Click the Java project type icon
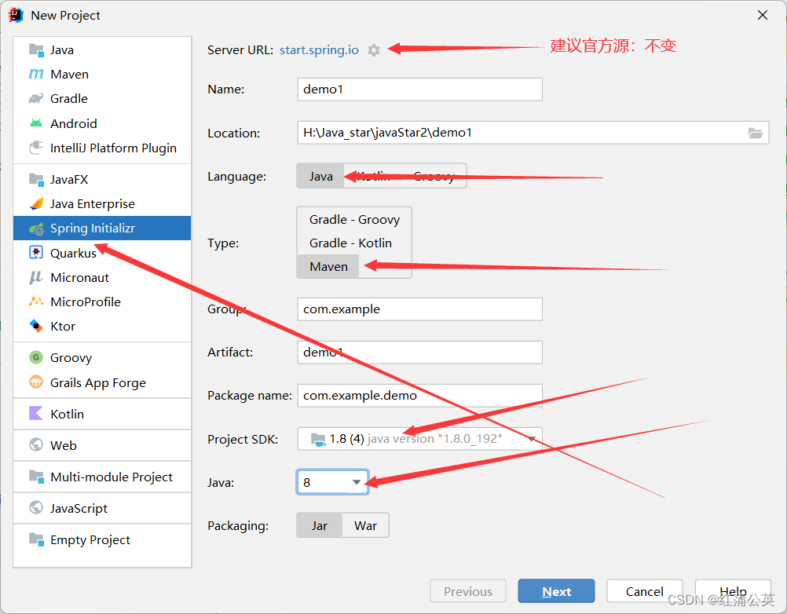 [36, 49]
